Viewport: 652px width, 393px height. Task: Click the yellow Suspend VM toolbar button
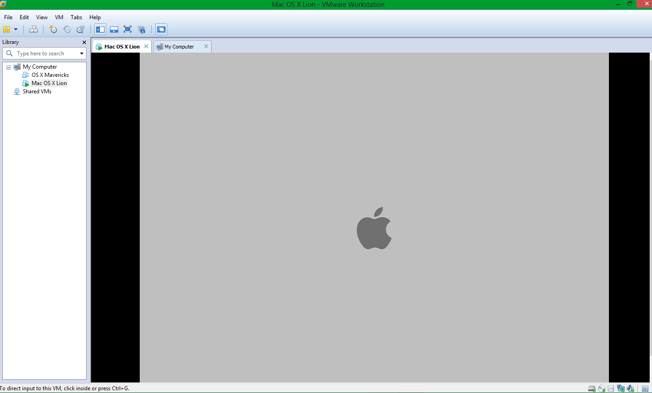[6, 29]
